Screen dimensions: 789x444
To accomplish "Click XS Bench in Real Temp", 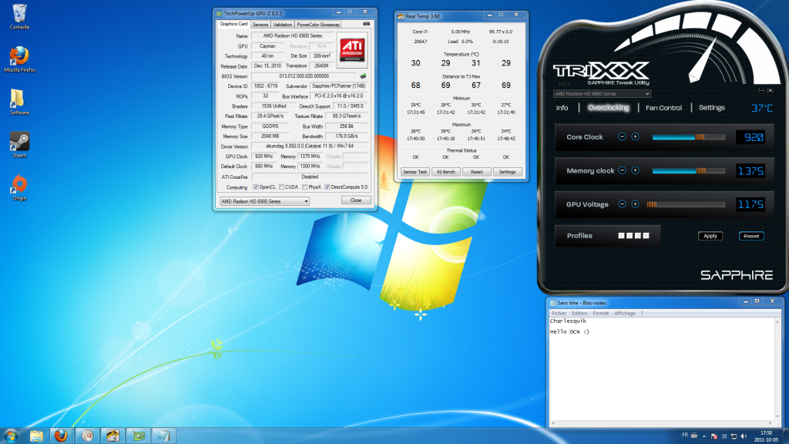I will (x=445, y=172).
